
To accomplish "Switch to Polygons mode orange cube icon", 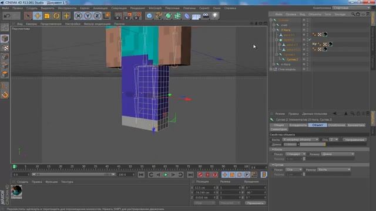I will [5, 74].
